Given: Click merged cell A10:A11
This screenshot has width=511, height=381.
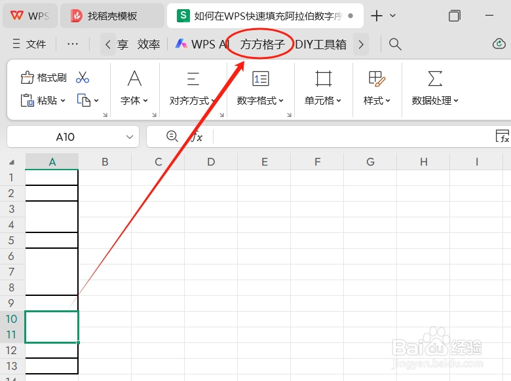Looking at the screenshot, I should [52, 327].
